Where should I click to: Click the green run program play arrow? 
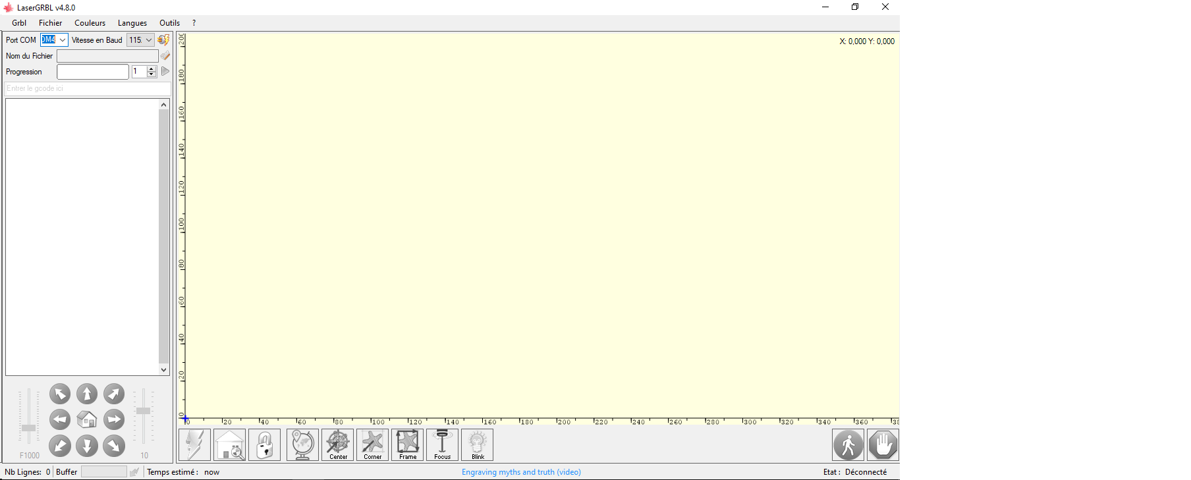[165, 71]
